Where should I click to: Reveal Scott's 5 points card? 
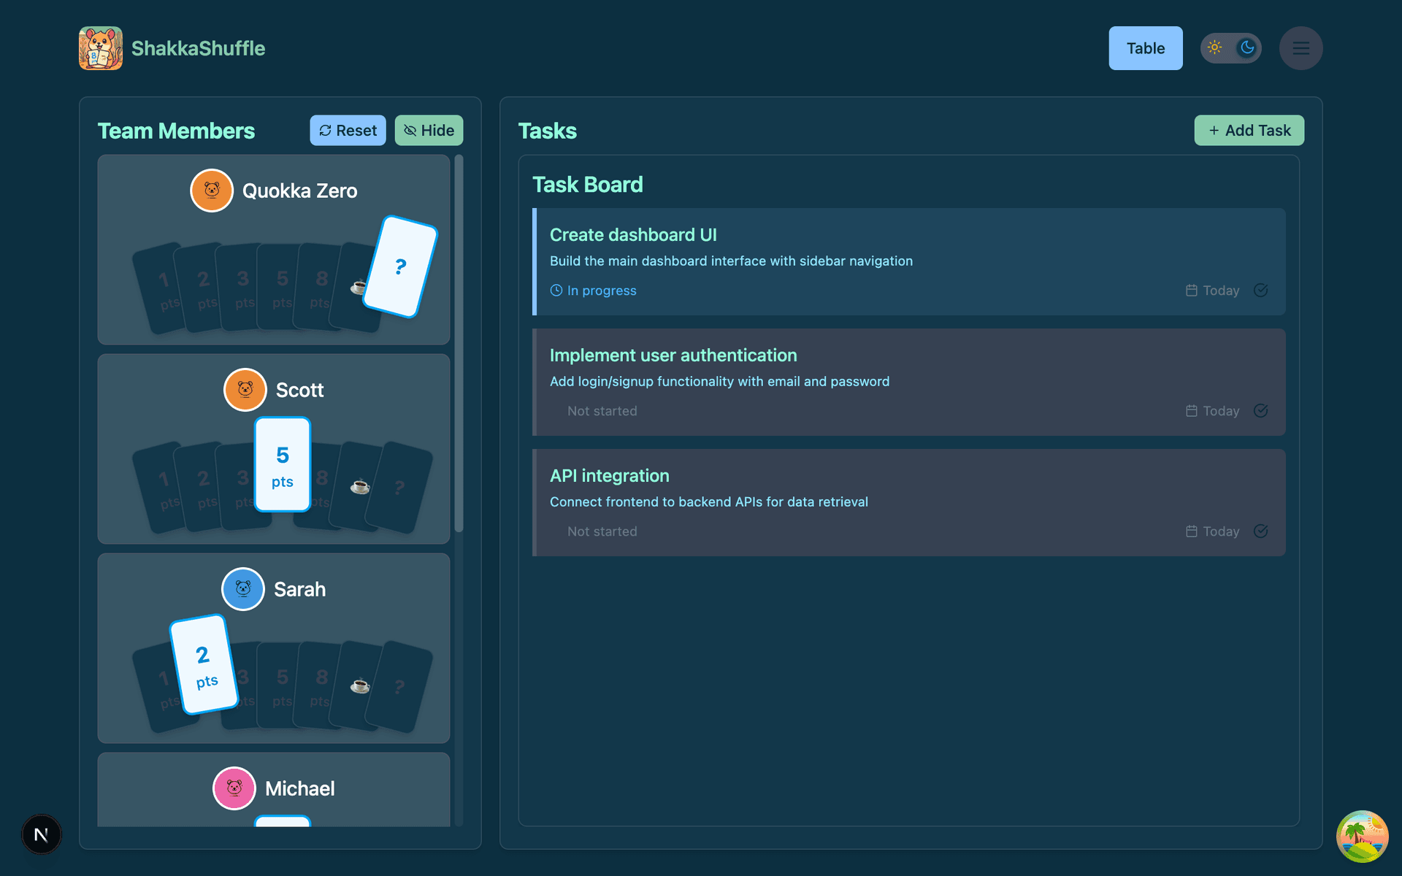coord(283,464)
